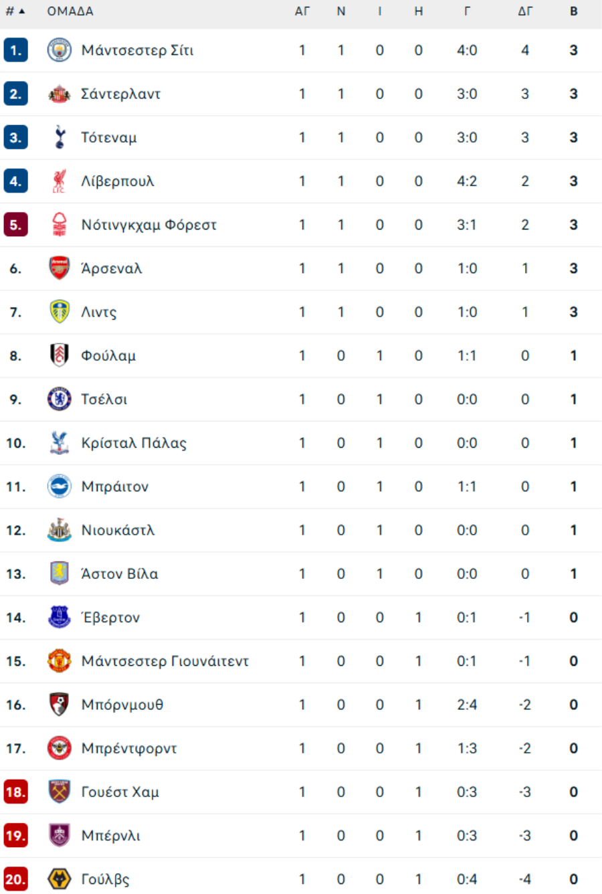Open the Νιουκάστλ team page
This screenshot has width=602, height=894.
(x=118, y=531)
